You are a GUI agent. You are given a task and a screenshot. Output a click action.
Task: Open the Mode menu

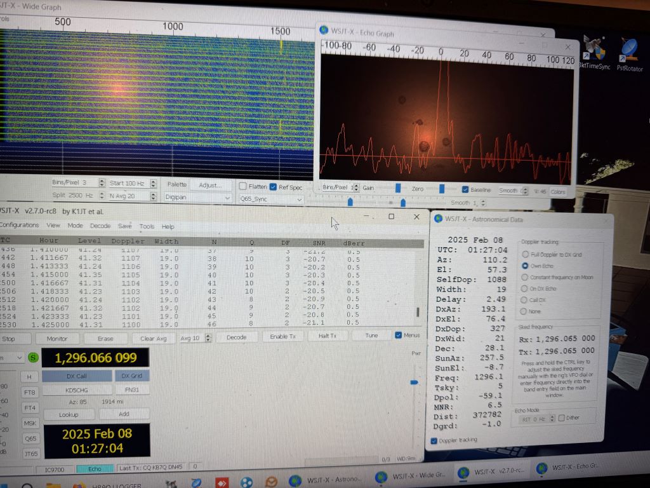tap(75, 226)
